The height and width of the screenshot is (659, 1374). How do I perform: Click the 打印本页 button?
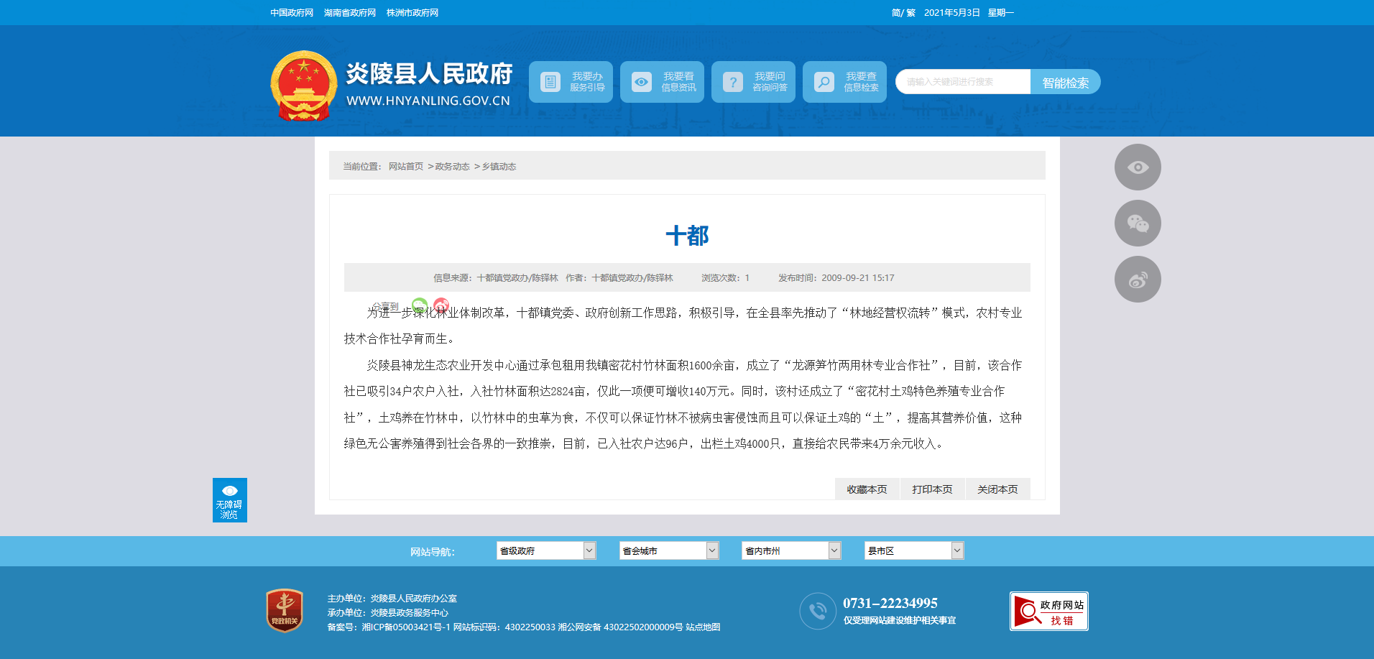[x=932, y=489]
